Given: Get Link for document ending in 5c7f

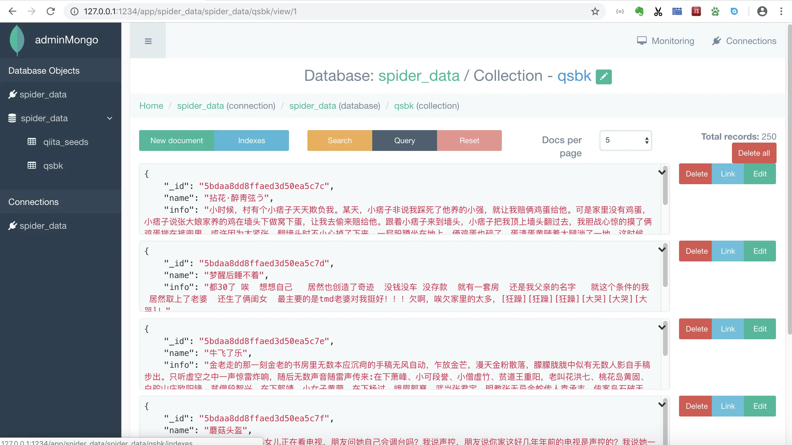Looking at the screenshot, I should point(728,406).
